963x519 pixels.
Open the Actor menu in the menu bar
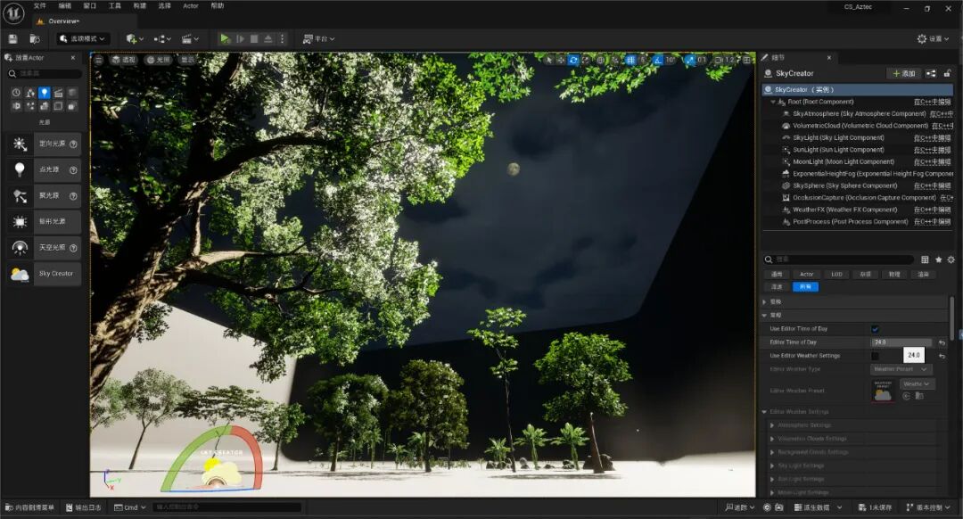pyautogui.click(x=191, y=5)
